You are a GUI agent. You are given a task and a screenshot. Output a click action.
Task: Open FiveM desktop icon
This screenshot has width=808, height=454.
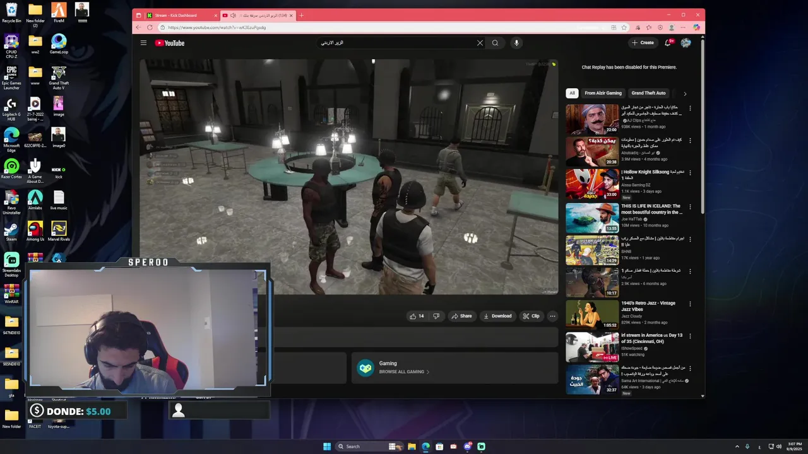tap(59, 12)
